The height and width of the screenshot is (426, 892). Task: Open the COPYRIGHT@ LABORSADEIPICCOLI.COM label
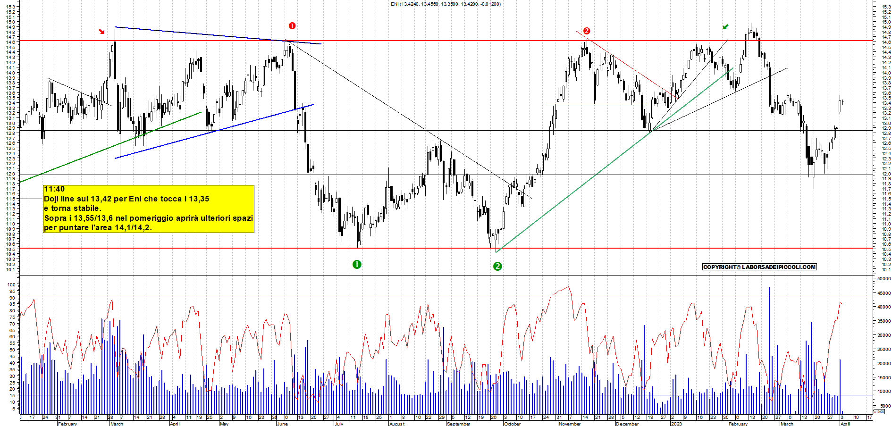coord(759,267)
